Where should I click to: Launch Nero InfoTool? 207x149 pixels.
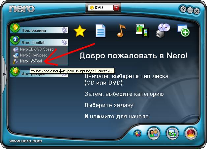(x=31, y=61)
